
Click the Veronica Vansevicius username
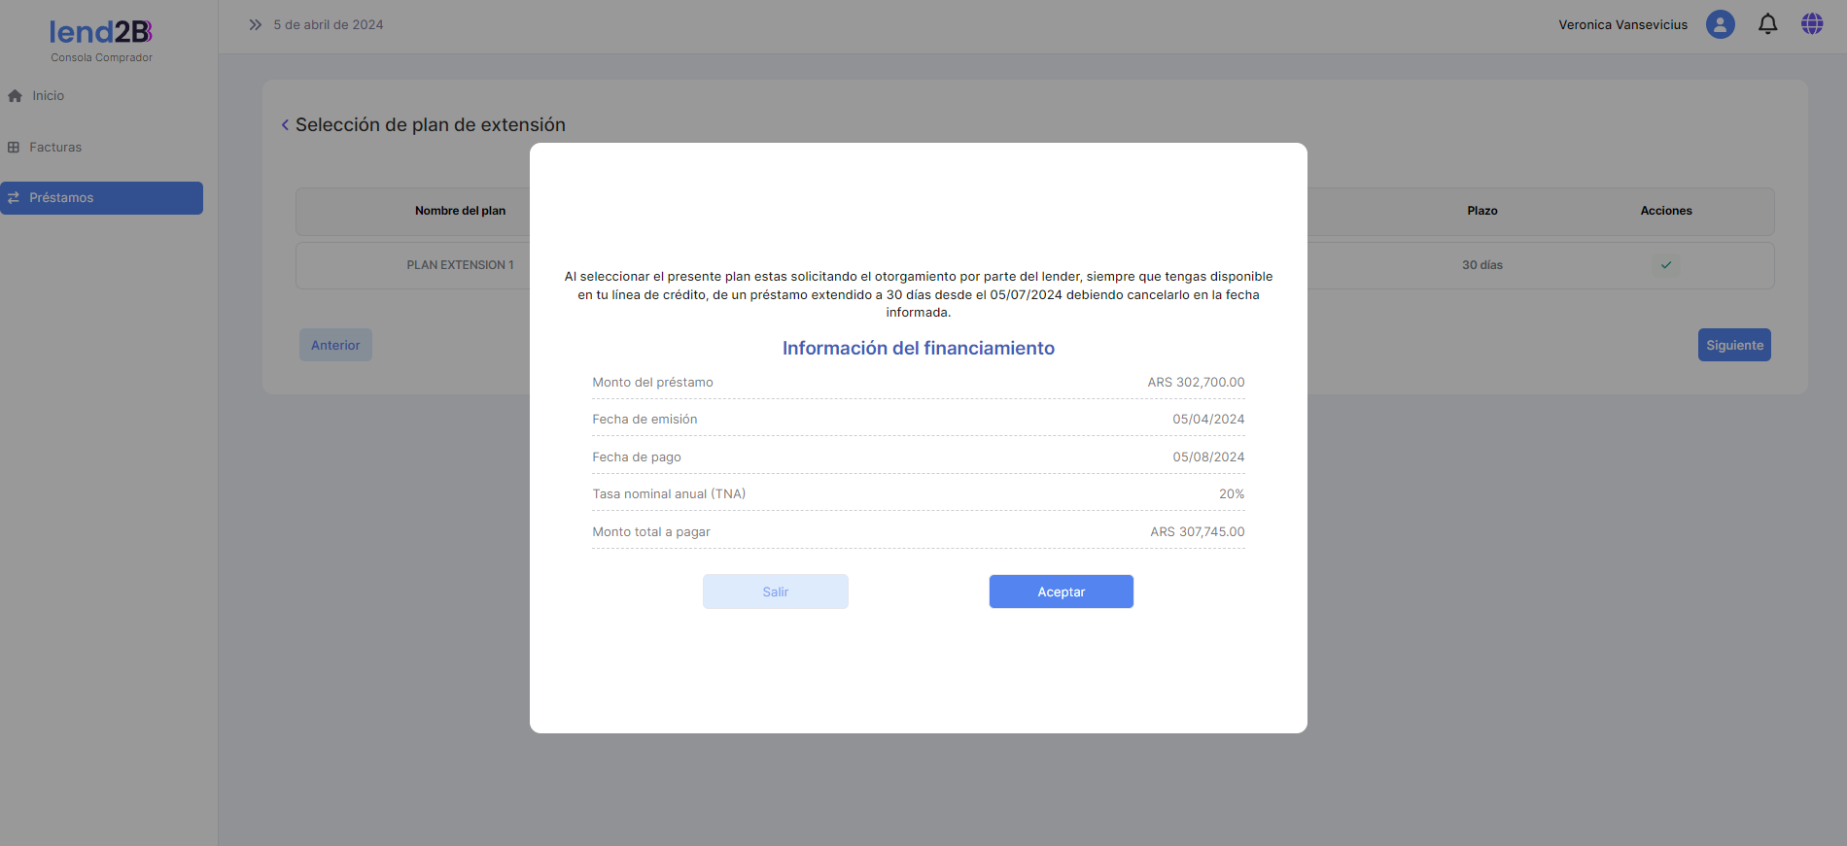coord(1622,25)
